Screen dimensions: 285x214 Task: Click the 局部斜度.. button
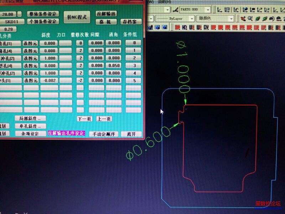coord(30,118)
